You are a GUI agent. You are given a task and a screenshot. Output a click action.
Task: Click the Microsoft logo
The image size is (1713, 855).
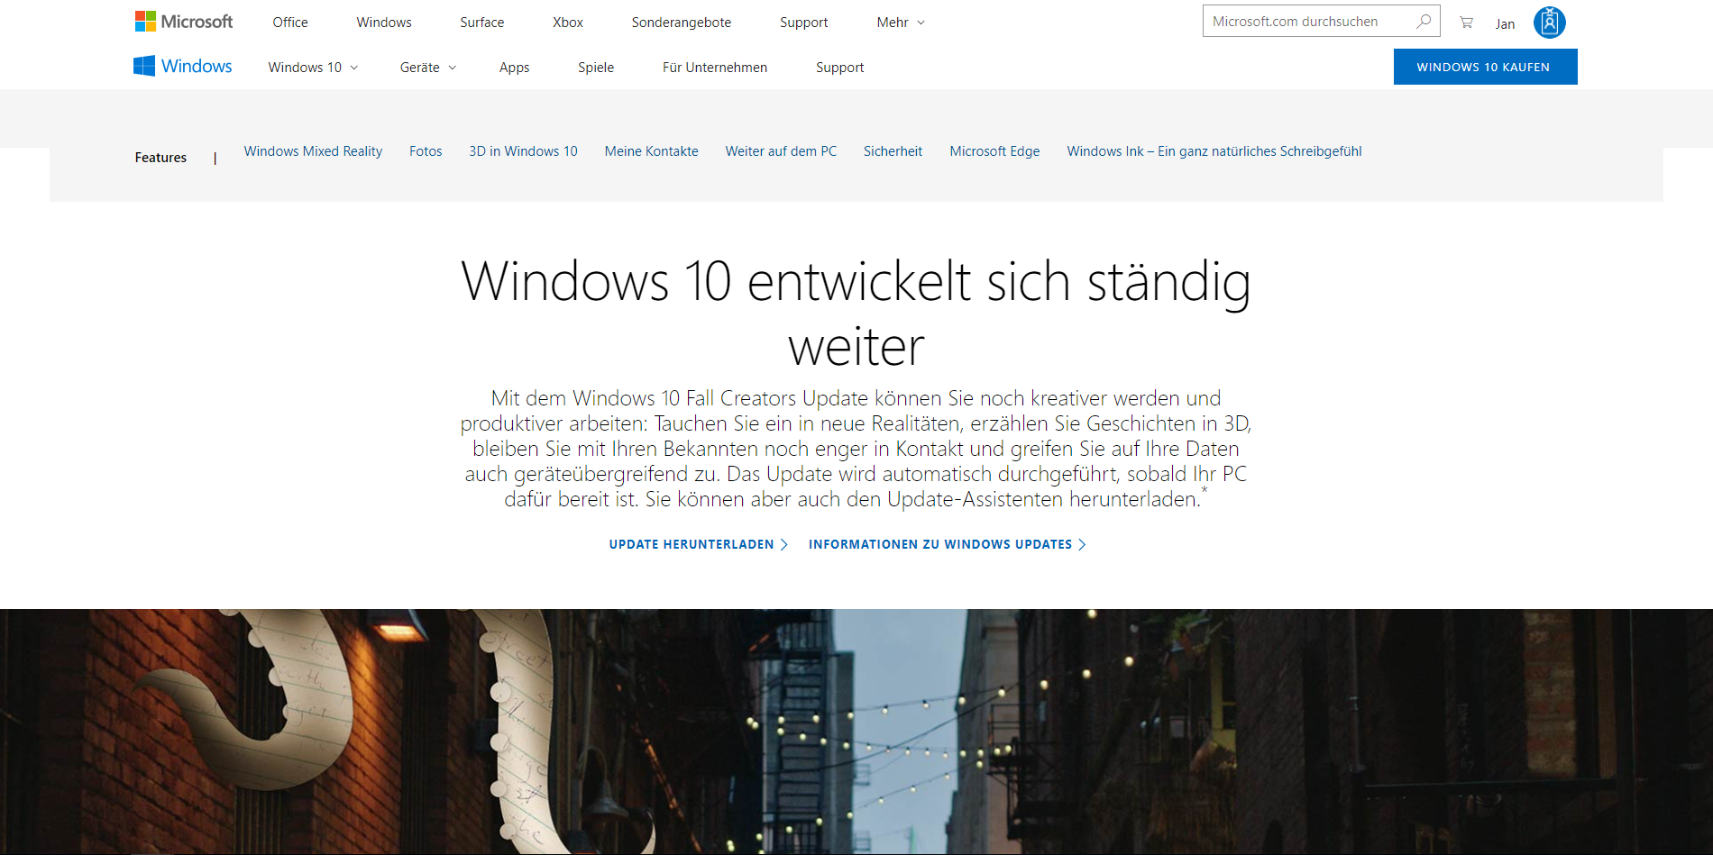coord(184,22)
